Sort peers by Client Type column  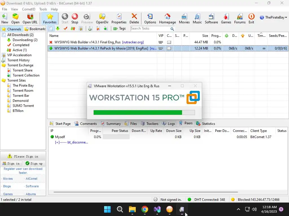[262, 131]
